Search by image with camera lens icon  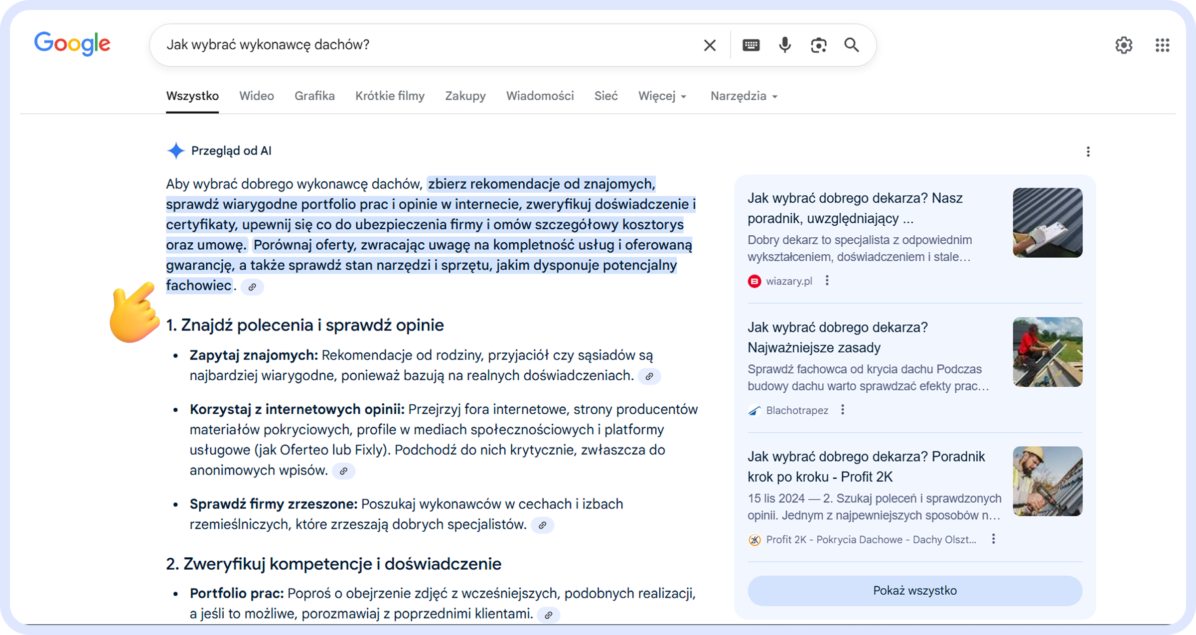pyautogui.click(x=818, y=45)
